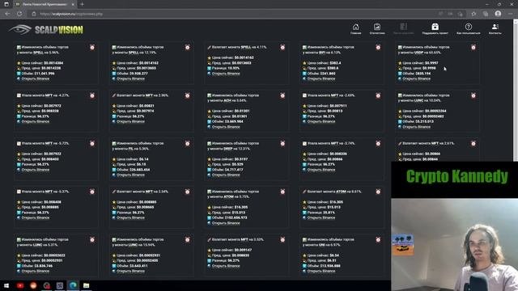518x291 pixels.
Task: Set alarm on UNI 6.97% card
Action: pyautogui.click(x=378, y=240)
